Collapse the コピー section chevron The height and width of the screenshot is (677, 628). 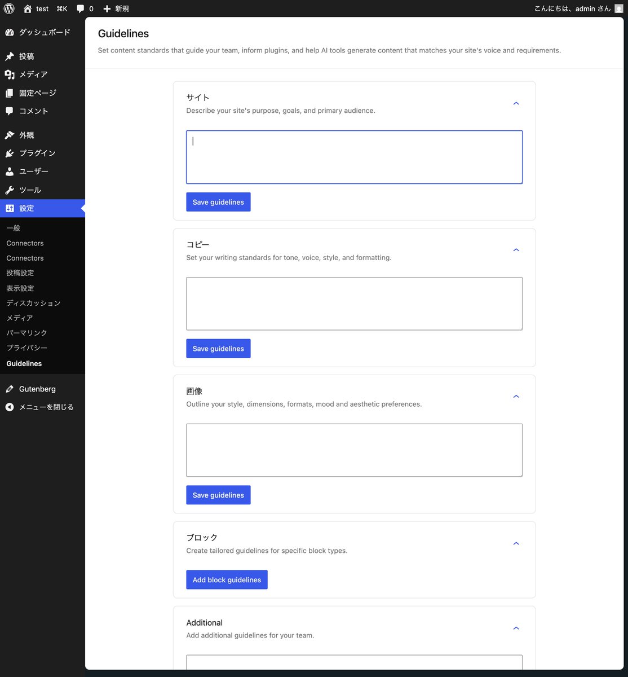516,250
